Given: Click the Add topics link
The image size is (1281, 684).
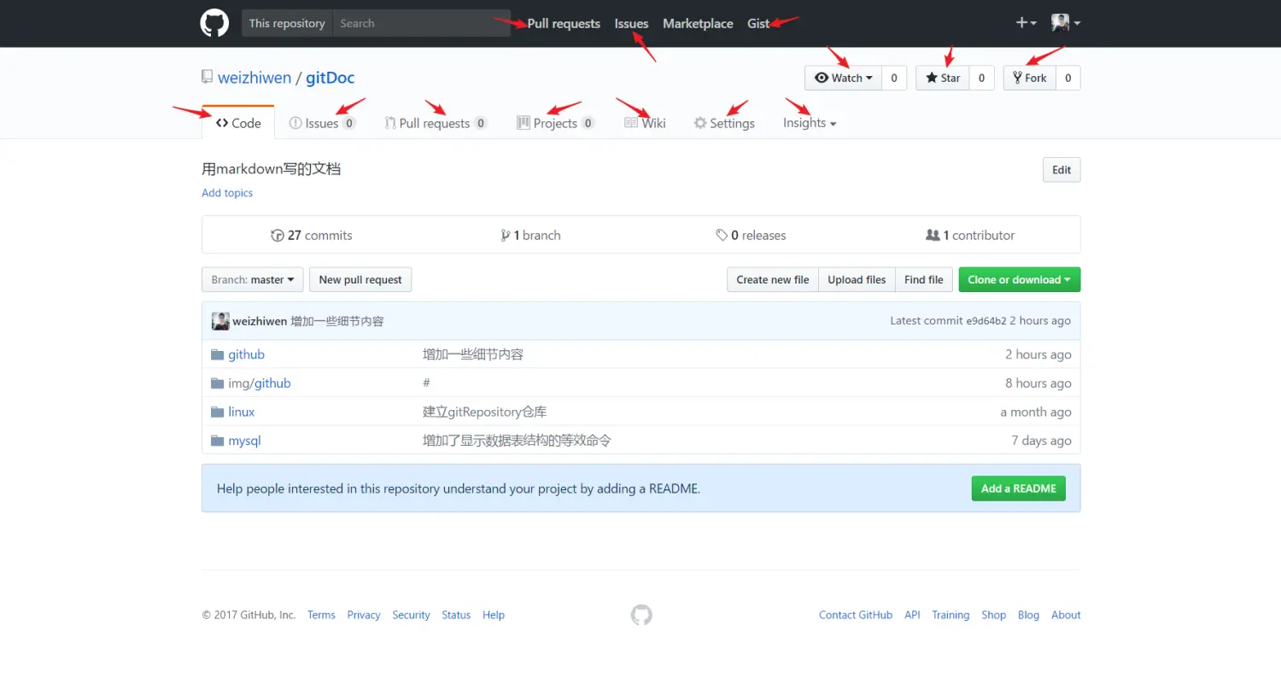Looking at the screenshot, I should click(x=227, y=193).
